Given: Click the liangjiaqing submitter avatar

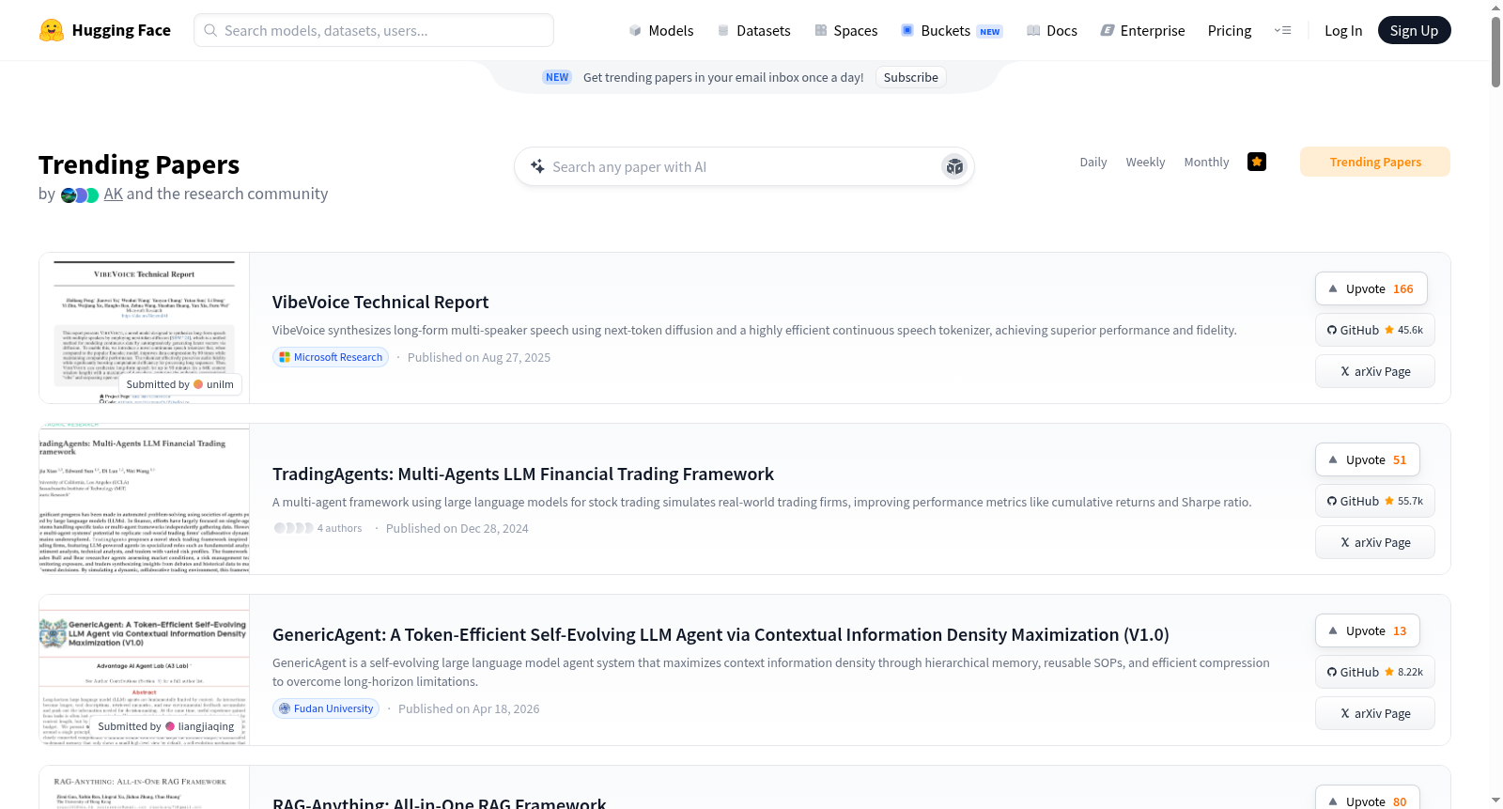Looking at the screenshot, I should (x=170, y=726).
